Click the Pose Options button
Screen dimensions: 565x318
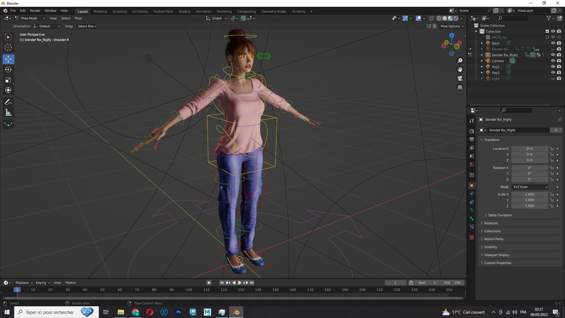[452, 26]
